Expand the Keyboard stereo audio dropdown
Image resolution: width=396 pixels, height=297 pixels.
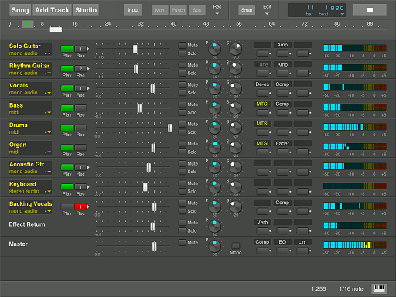point(48,192)
